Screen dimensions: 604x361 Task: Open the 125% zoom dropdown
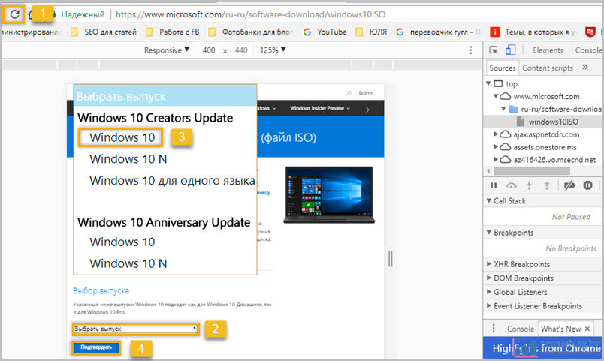coord(273,50)
